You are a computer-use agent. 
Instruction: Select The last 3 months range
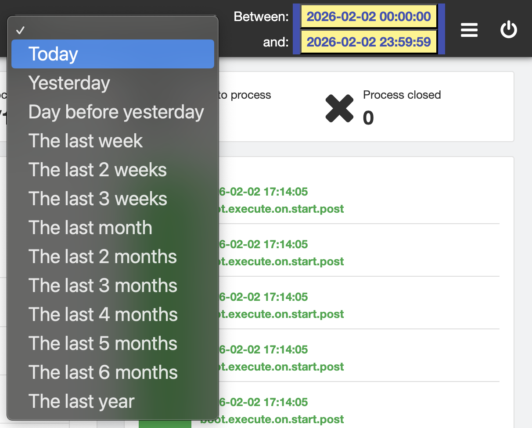(113, 285)
